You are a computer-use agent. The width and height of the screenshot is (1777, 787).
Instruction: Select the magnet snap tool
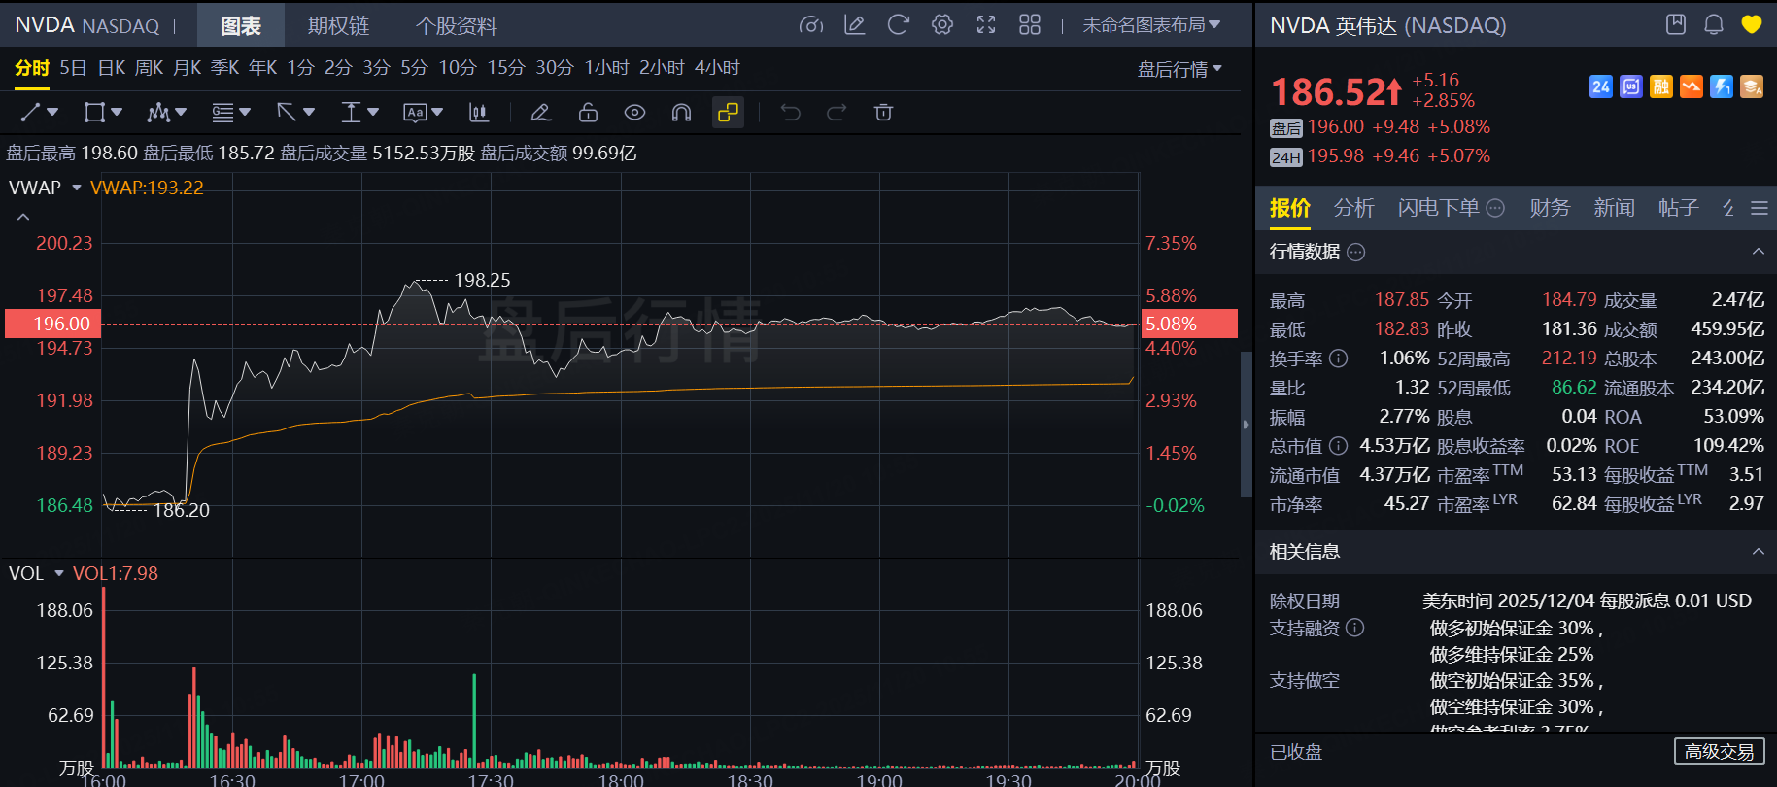[681, 113]
